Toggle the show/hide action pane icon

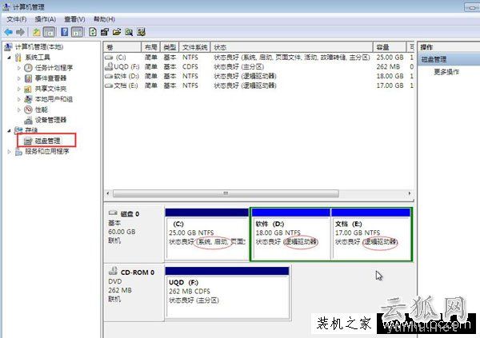[x=77, y=32]
